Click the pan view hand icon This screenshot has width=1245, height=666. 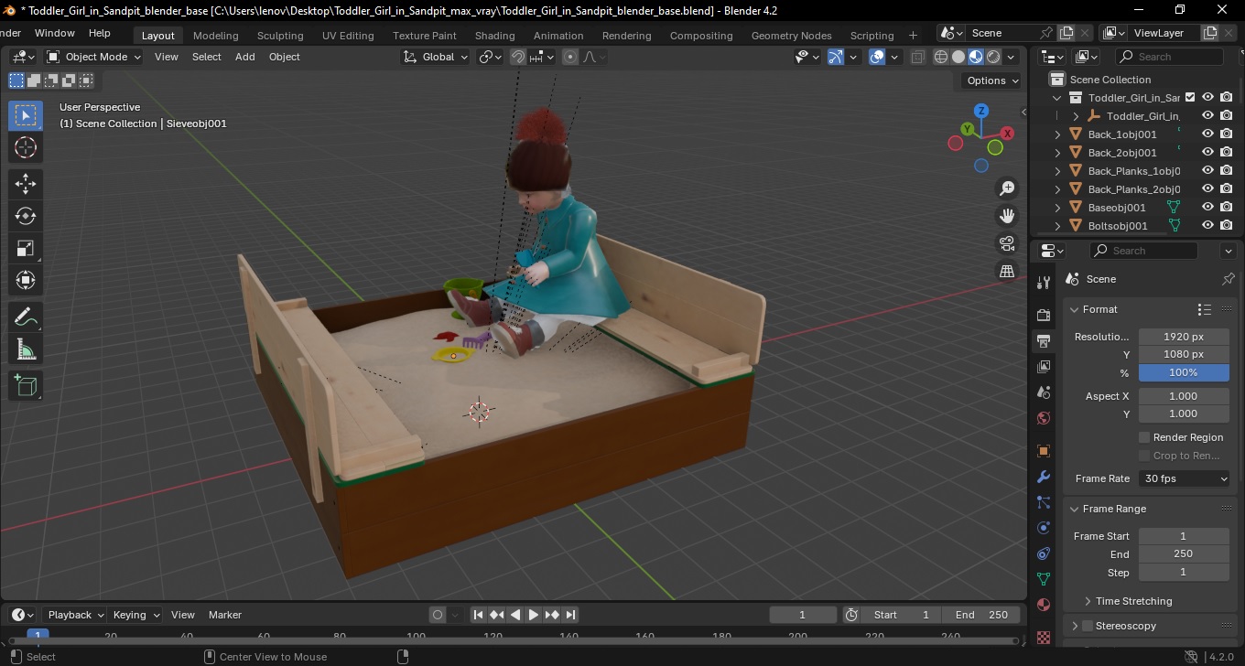(x=1007, y=216)
